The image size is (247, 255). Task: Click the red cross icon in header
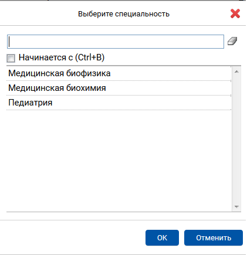click(235, 13)
